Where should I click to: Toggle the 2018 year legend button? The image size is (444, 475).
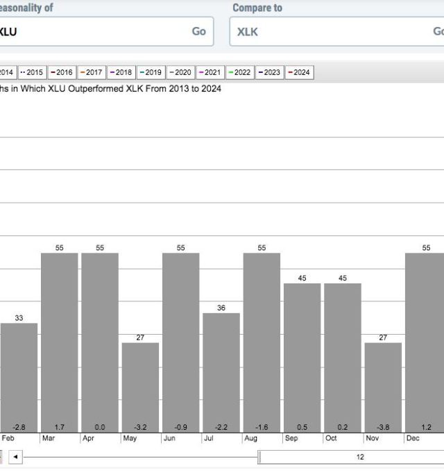click(121, 72)
